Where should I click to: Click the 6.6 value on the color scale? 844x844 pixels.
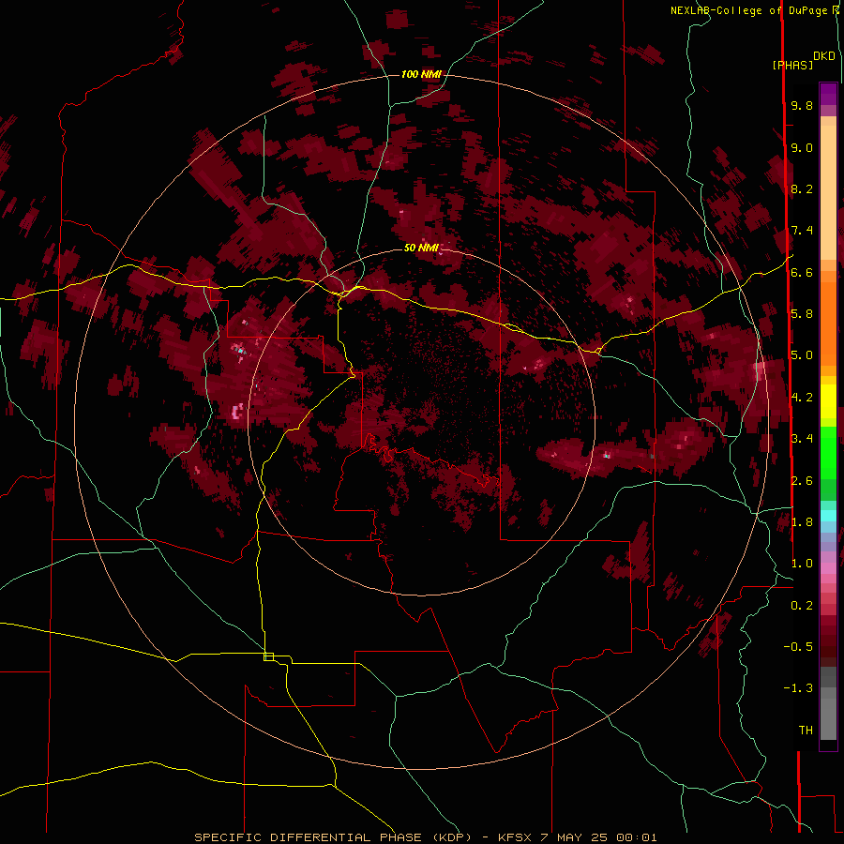tap(802, 272)
